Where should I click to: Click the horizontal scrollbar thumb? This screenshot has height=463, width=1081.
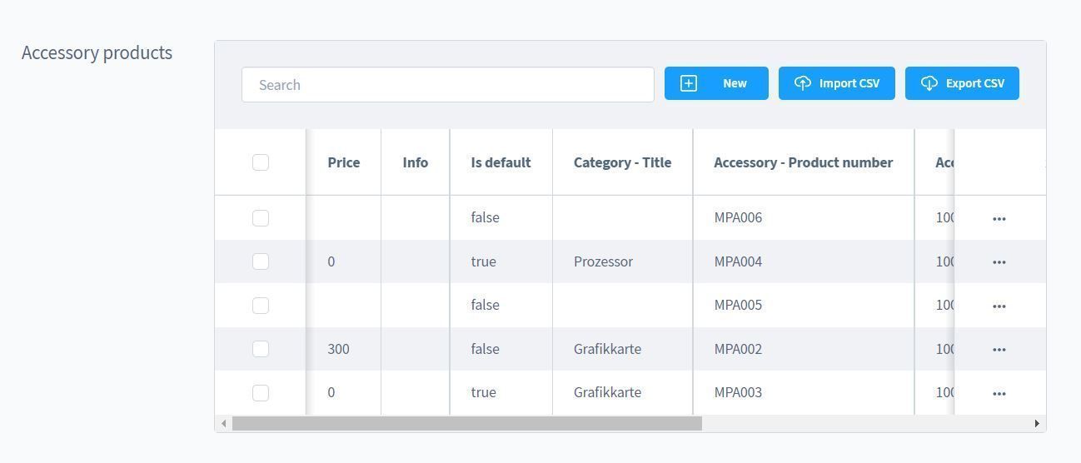pyautogui.click(x=466, y=424)
